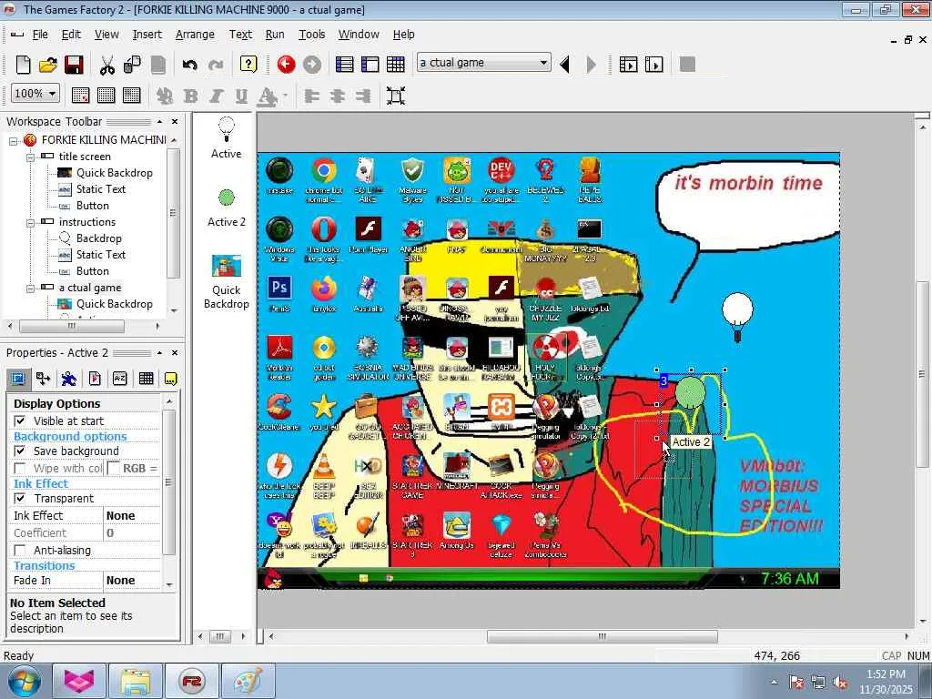
Task: Collapse the FORKIE KILLING MACHINE root node
Action: coord(13,141)
